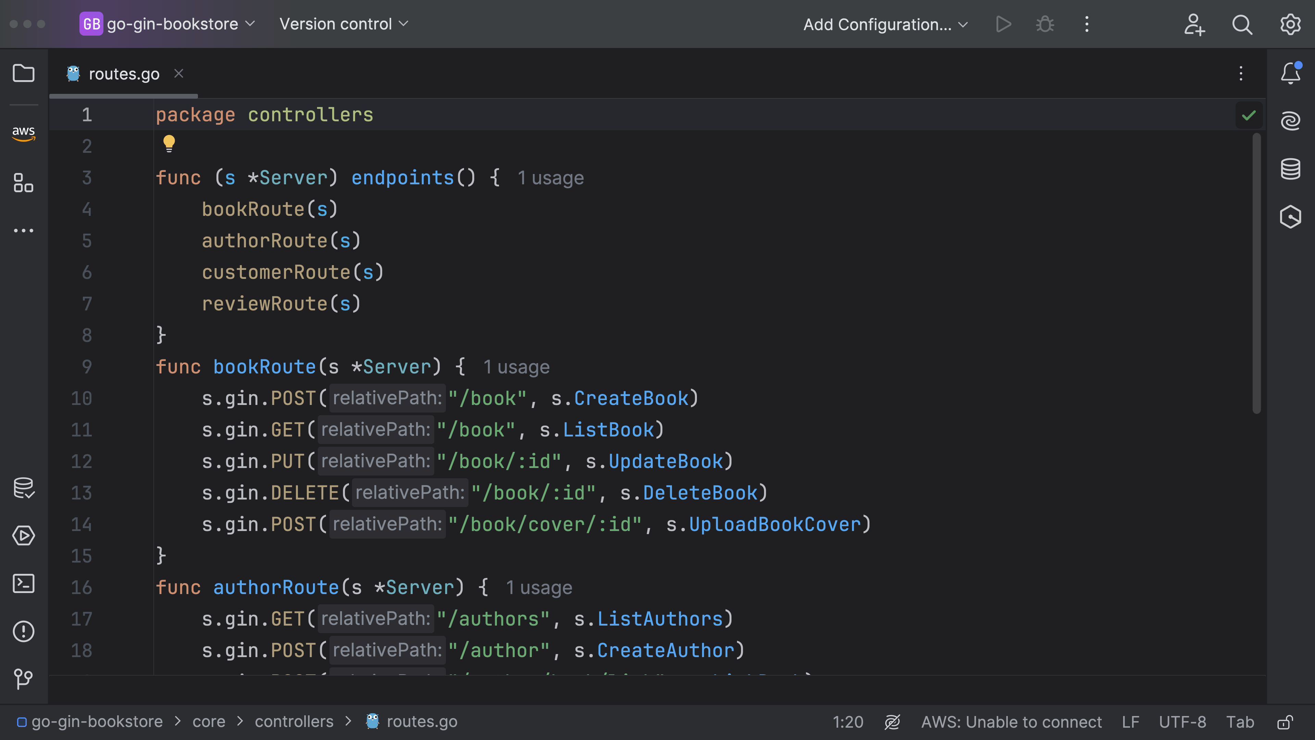Show the Notifications bell panel
This screenshot has height=740, width=1315.
[1290, 74]
